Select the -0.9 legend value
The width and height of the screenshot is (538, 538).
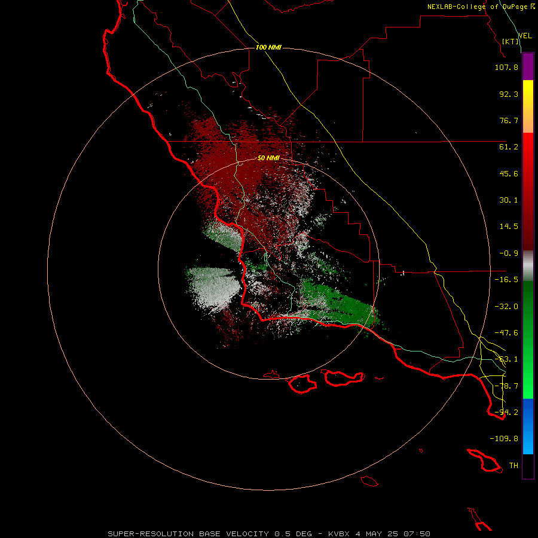(509, 253)
